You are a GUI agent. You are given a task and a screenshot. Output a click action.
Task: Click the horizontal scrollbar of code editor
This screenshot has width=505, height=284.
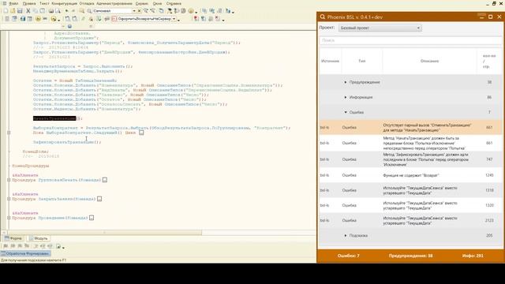tap(105, 233)
